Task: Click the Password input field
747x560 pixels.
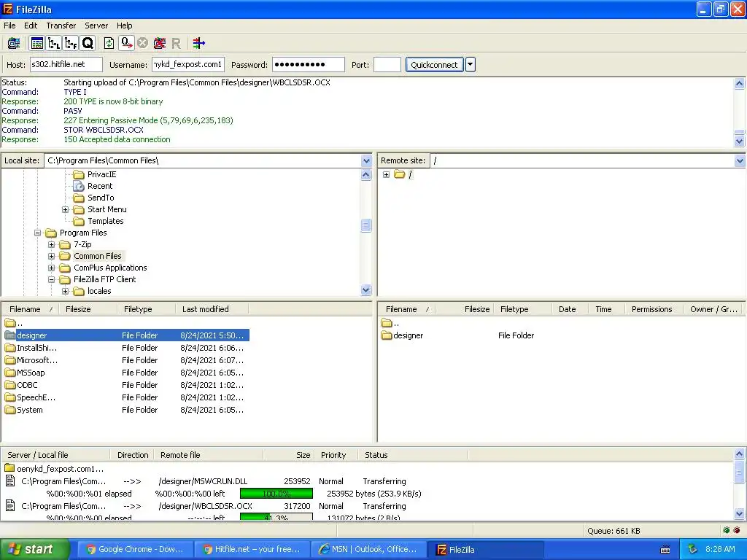Action: (x=309, y=65)
